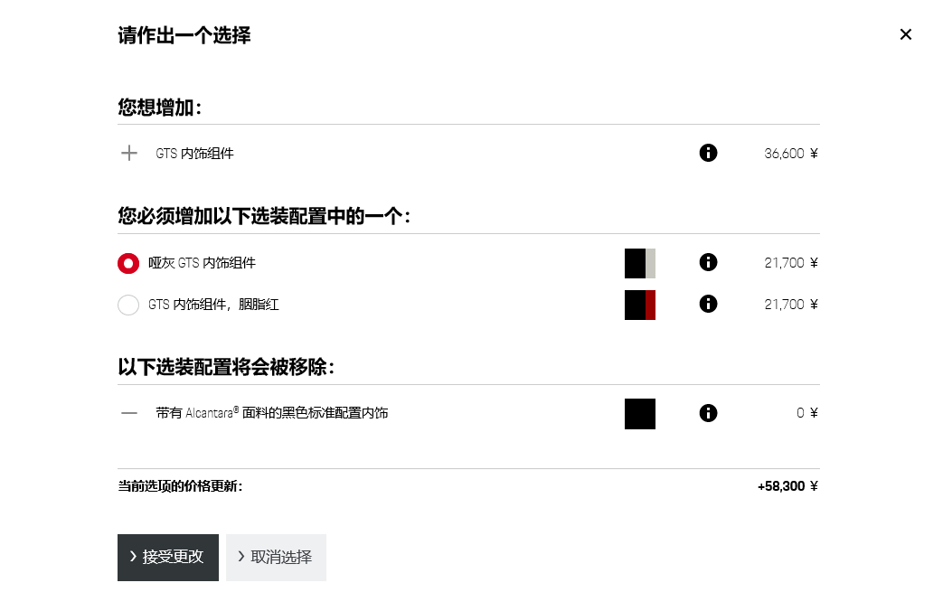This screenshot has height=611, width=943.
Task: Click the 带有 Alcantara 面料的黑色标准配置内饰 text
Action: [271, 413]
